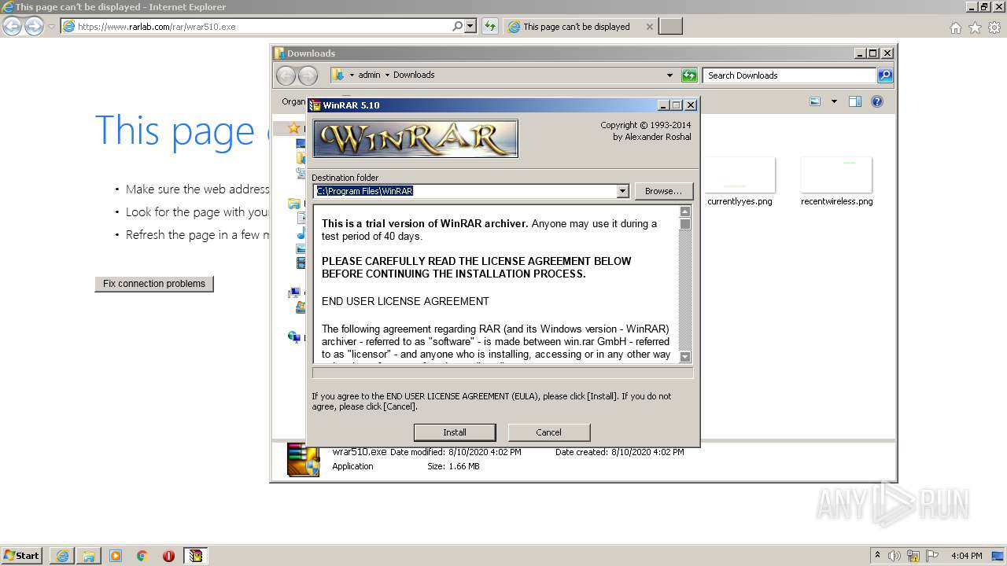Click the Internet Explorer Back button
The width and height of the screenshot is (1007, 566).
(12, 27)
